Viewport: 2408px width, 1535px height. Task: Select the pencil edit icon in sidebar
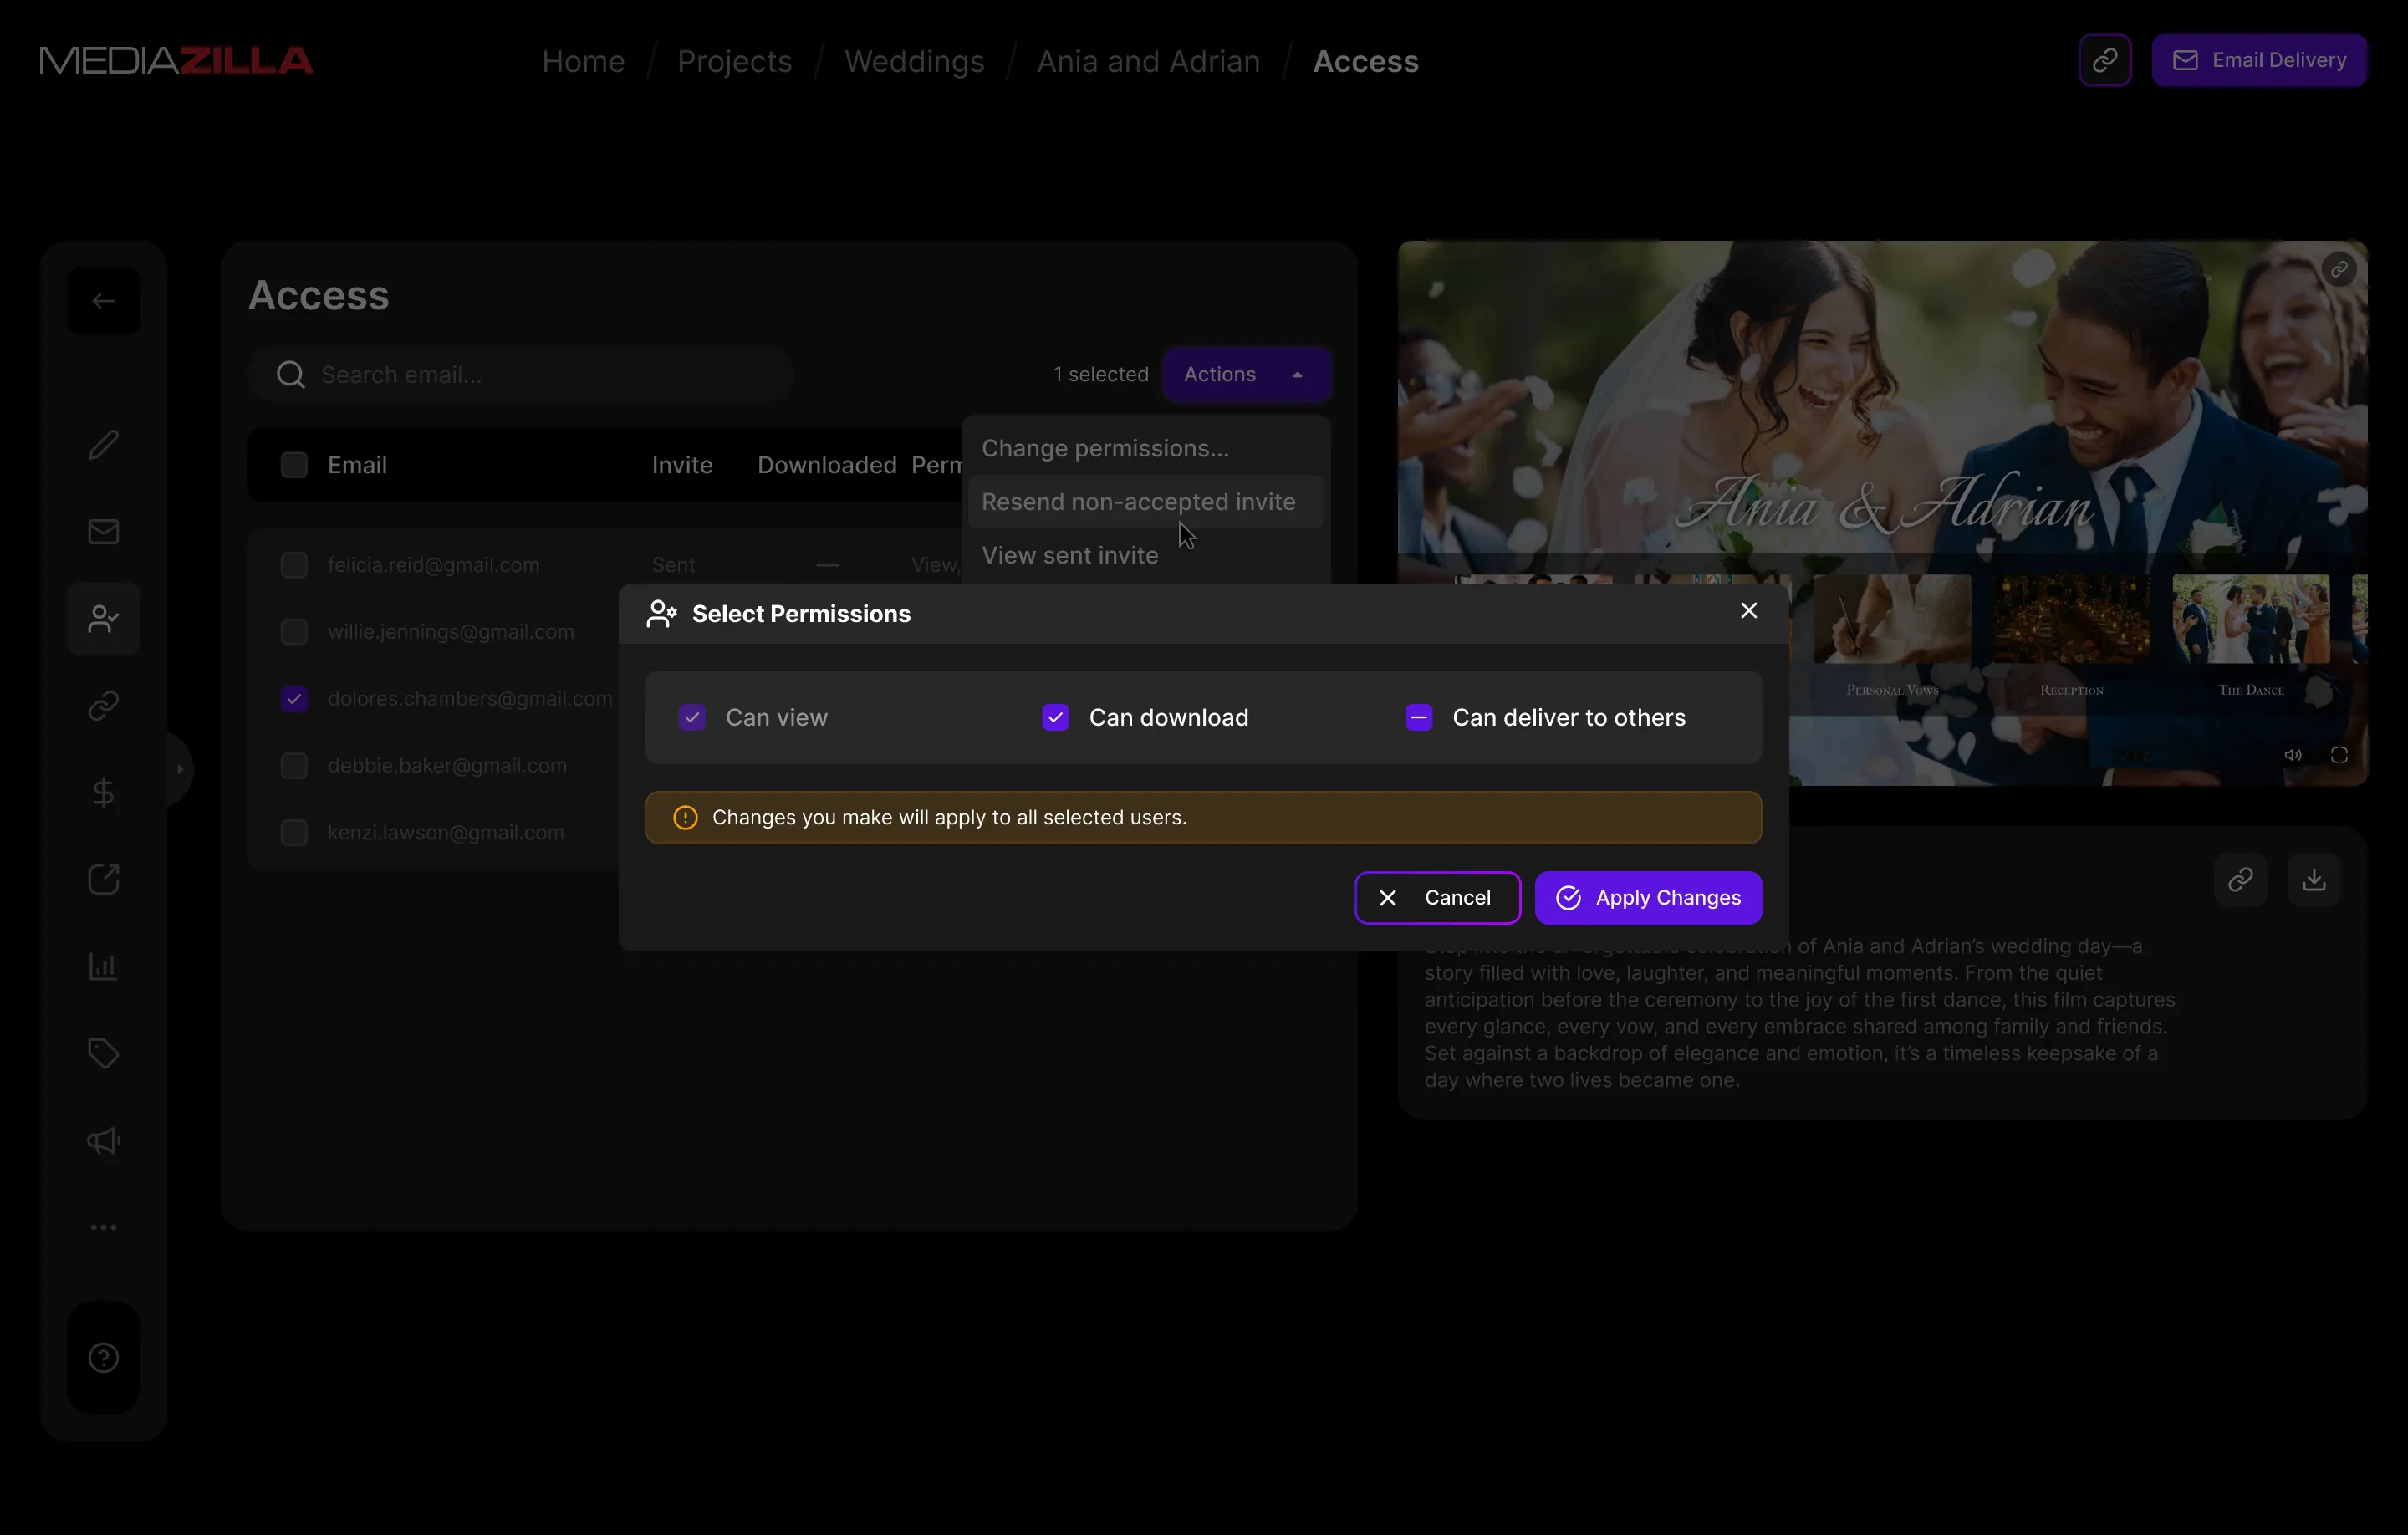[x=104, y=443]
